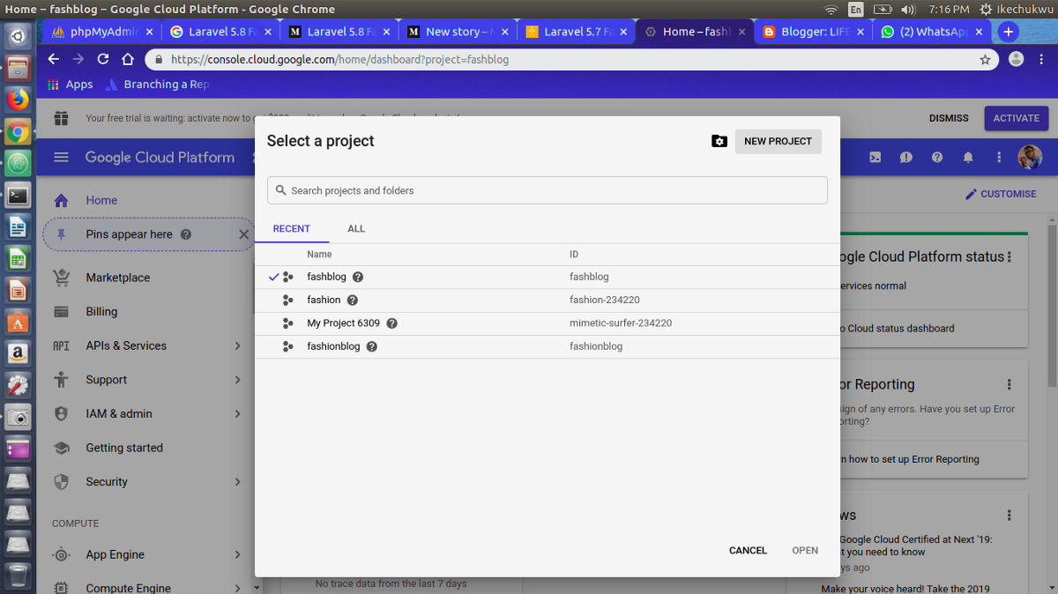Open Chrome profile icon
This screenshot has width=1058, height=594.
[x=1017, y=59]
